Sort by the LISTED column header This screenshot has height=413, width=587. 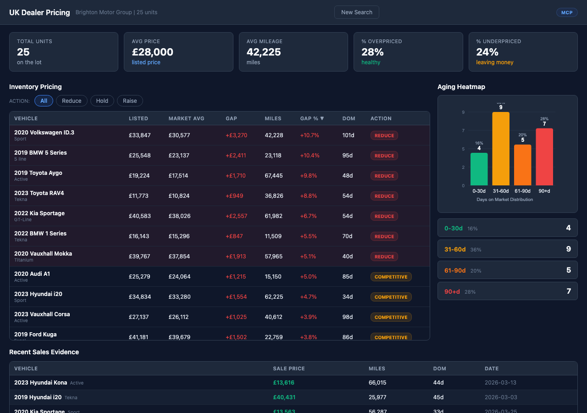coord(138,118)
